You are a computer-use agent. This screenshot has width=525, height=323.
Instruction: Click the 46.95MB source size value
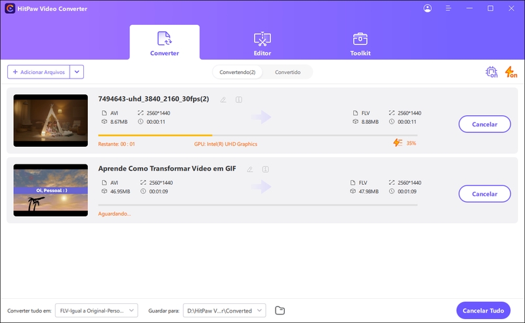point(120,191)
